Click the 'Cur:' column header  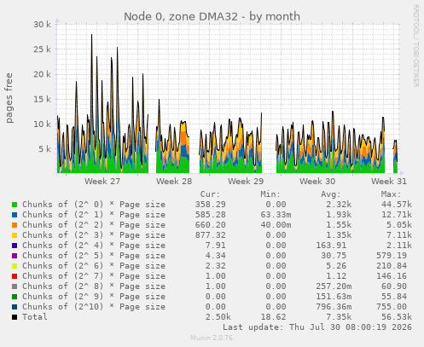click(x=210, y=194)
